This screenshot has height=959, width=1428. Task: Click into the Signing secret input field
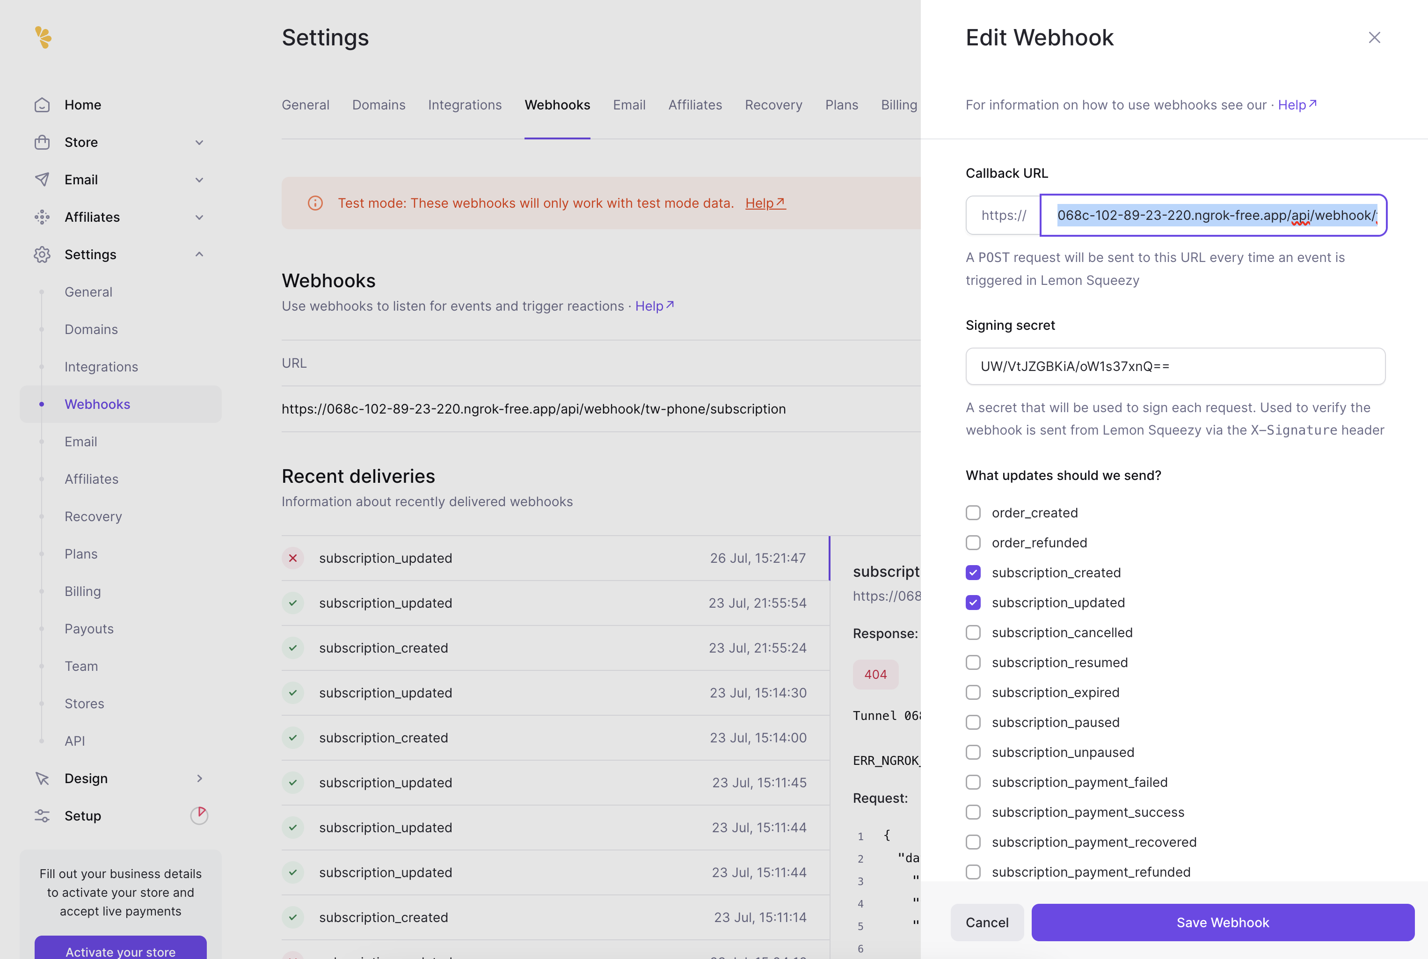pyautogui.click(x=1175, y=366)
